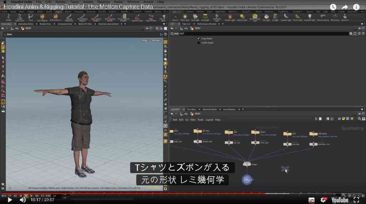This screenshot has width=366, height=204.
Task: Click the Share arrow icon
Action: click(345, 7)
